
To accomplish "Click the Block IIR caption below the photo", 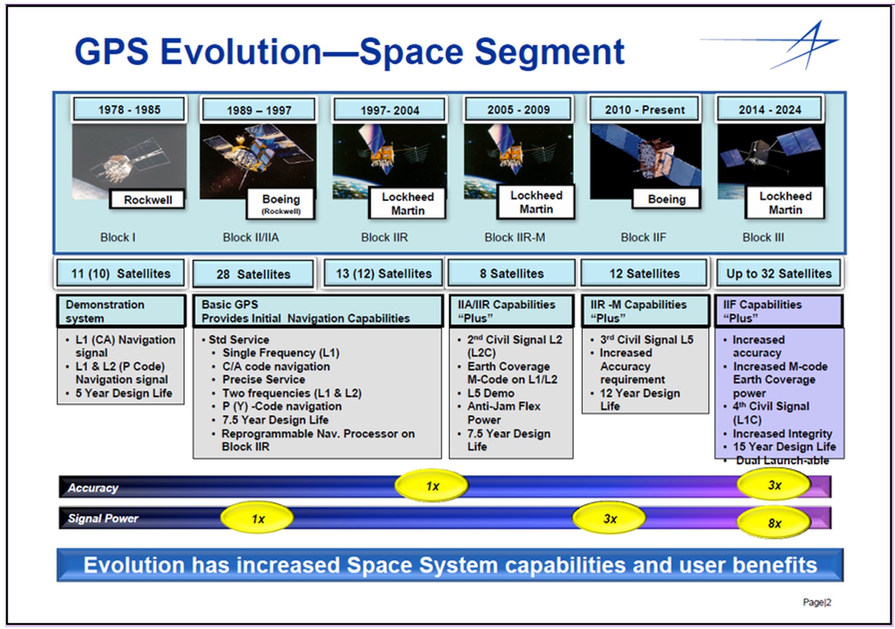I will (384, 237).
